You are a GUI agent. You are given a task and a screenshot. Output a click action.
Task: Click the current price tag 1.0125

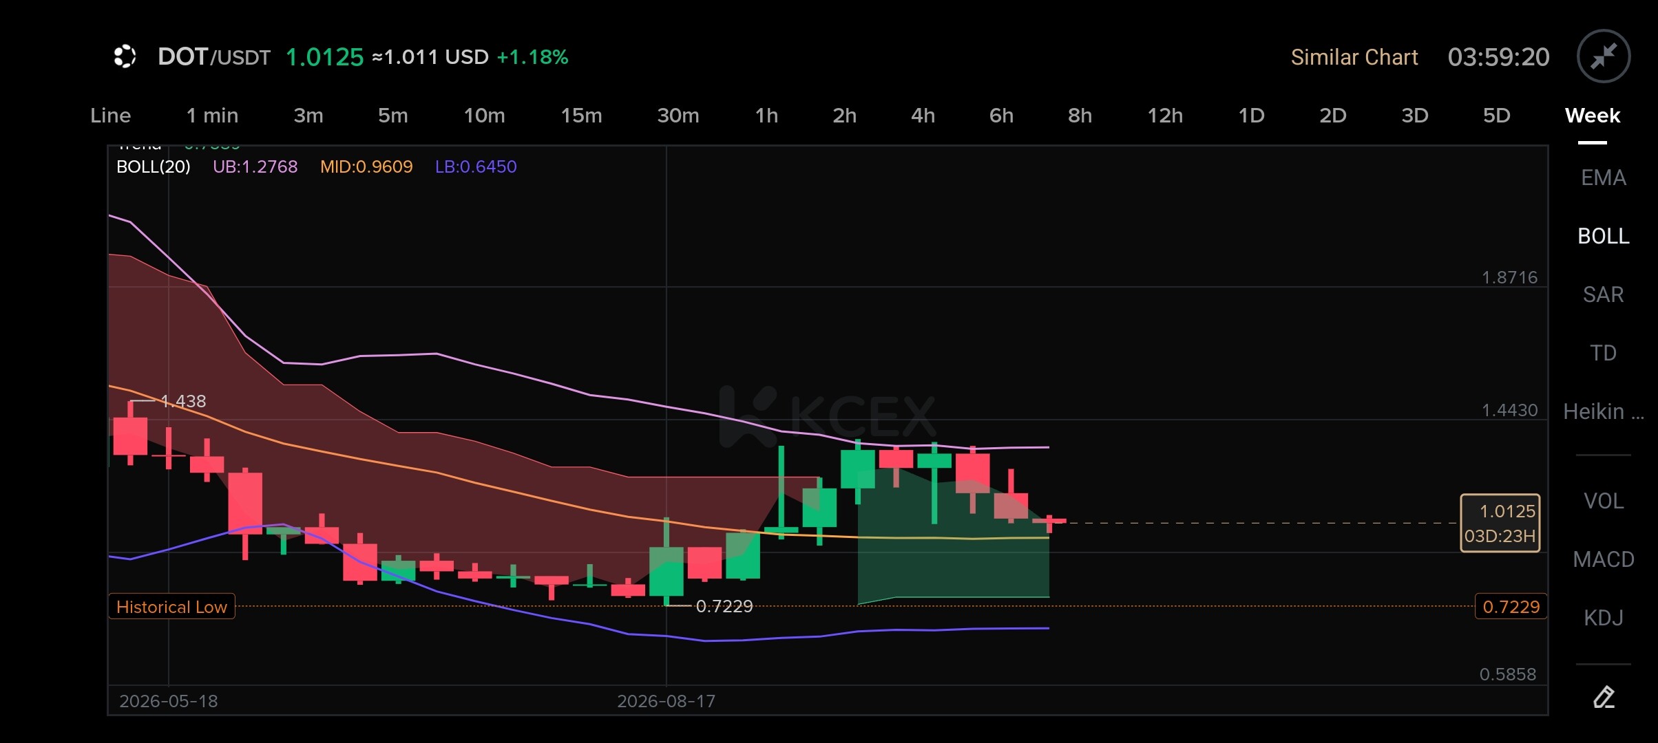click(1500, 523)
